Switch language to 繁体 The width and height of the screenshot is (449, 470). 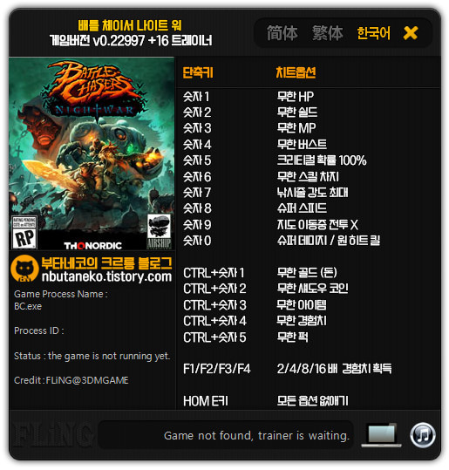[x=327, y=33]
